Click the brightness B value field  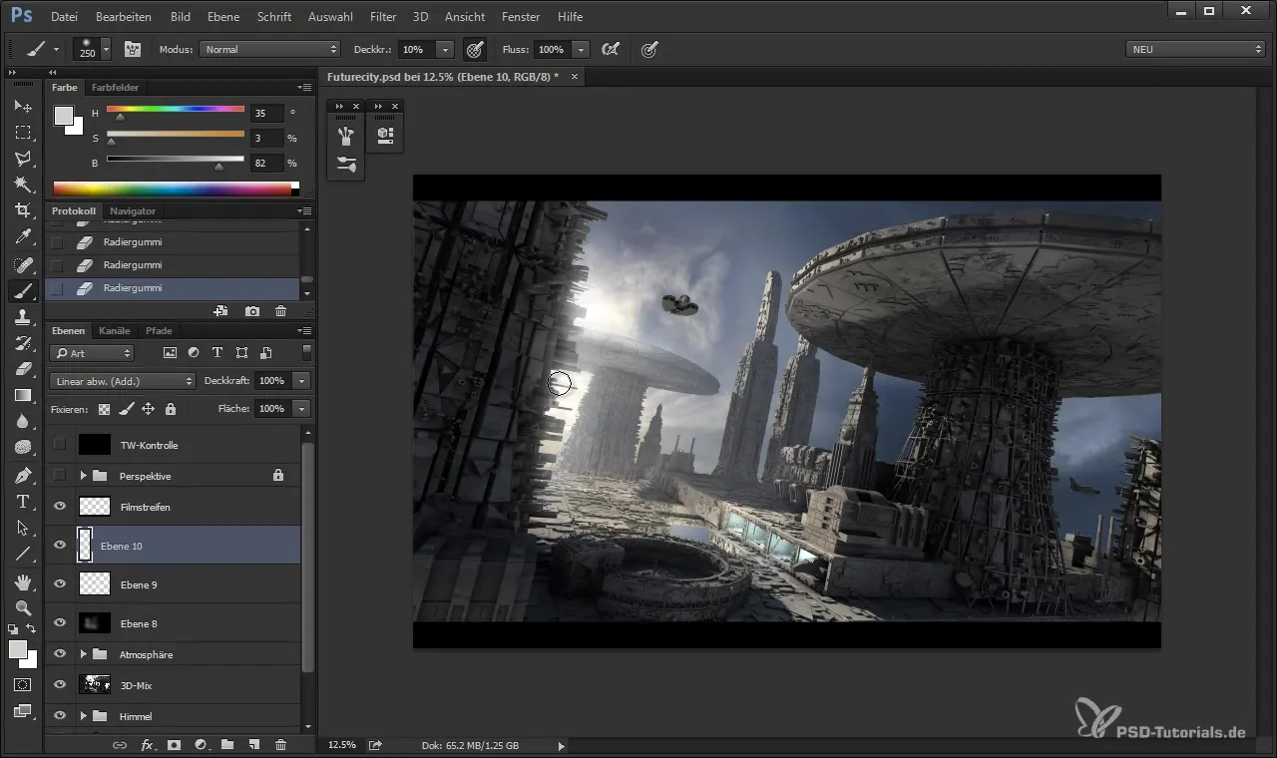pyautogui.click(x=265, y=163)
